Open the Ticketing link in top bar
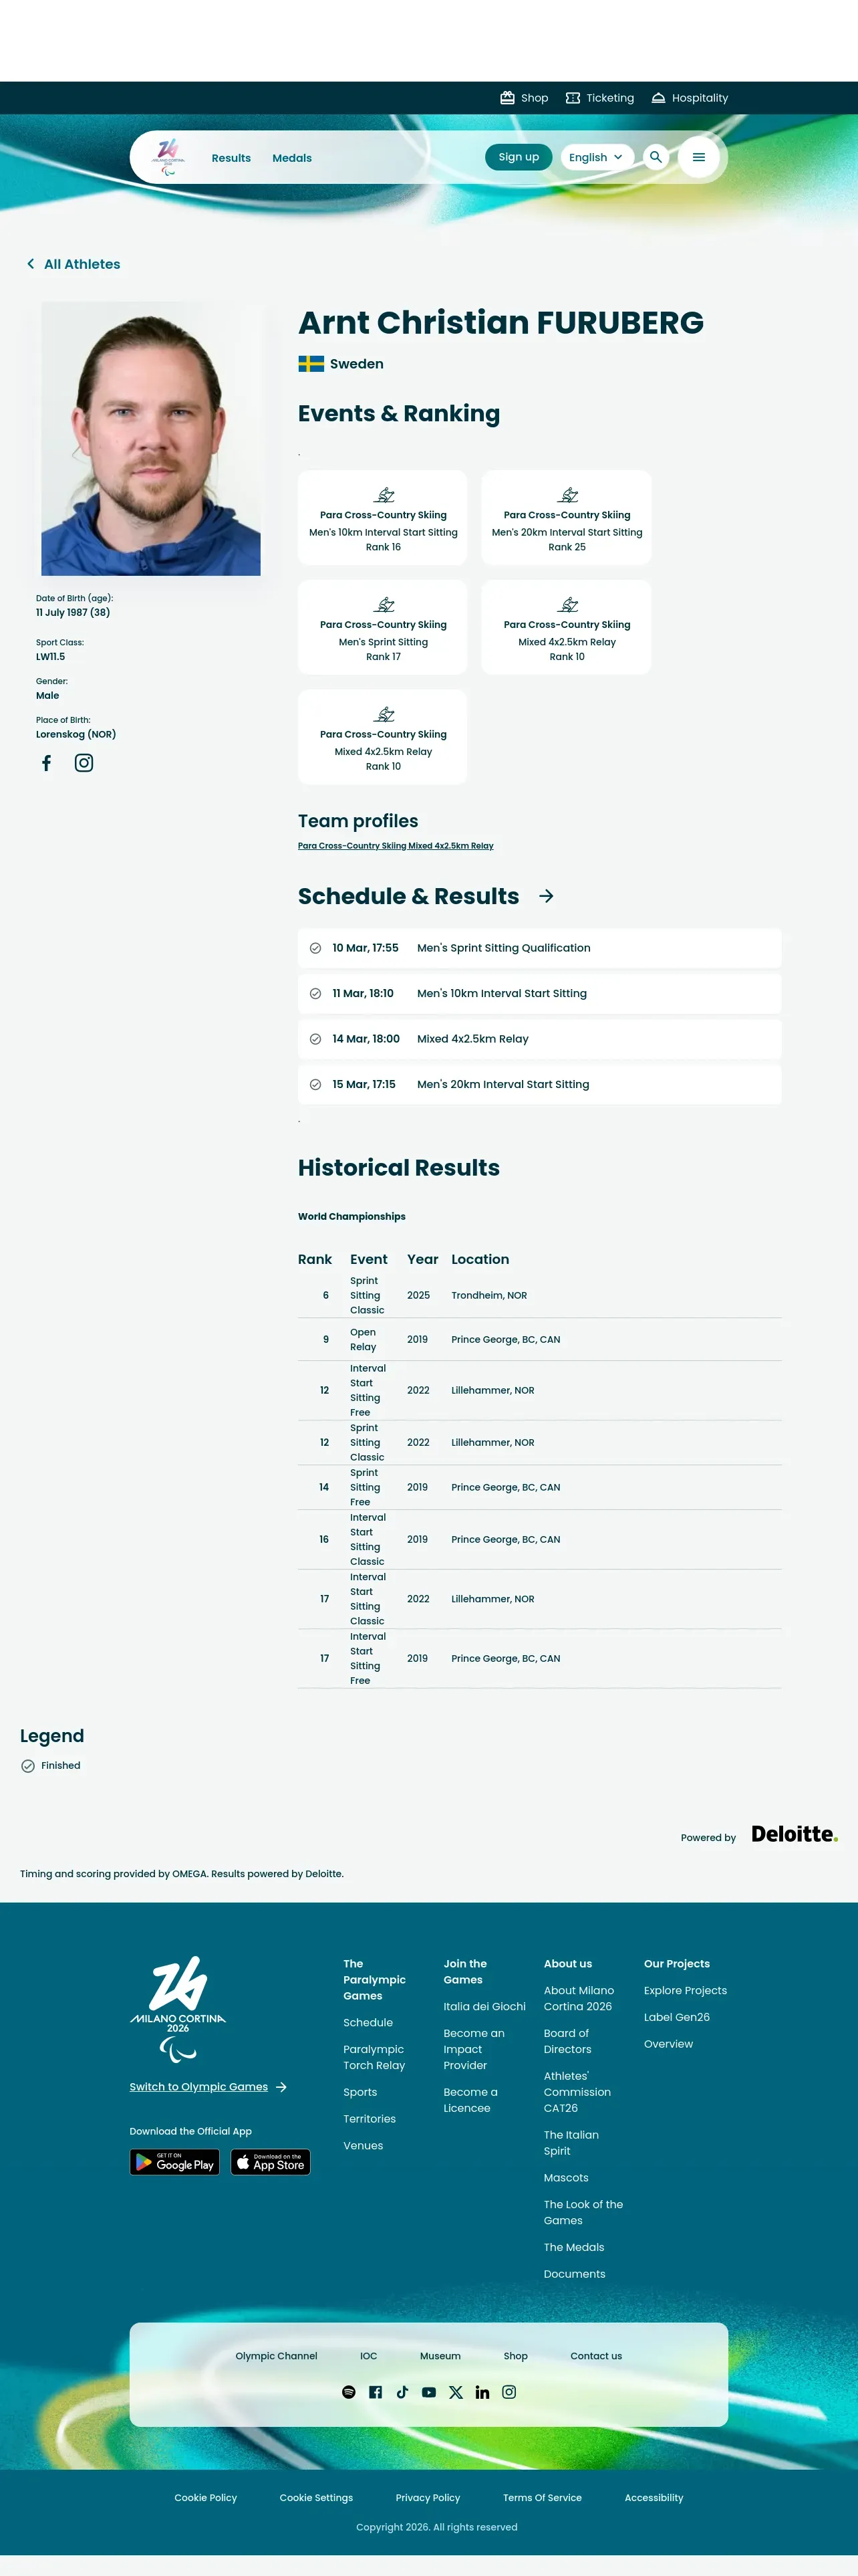858x2576 pixels. pos(599,98)
